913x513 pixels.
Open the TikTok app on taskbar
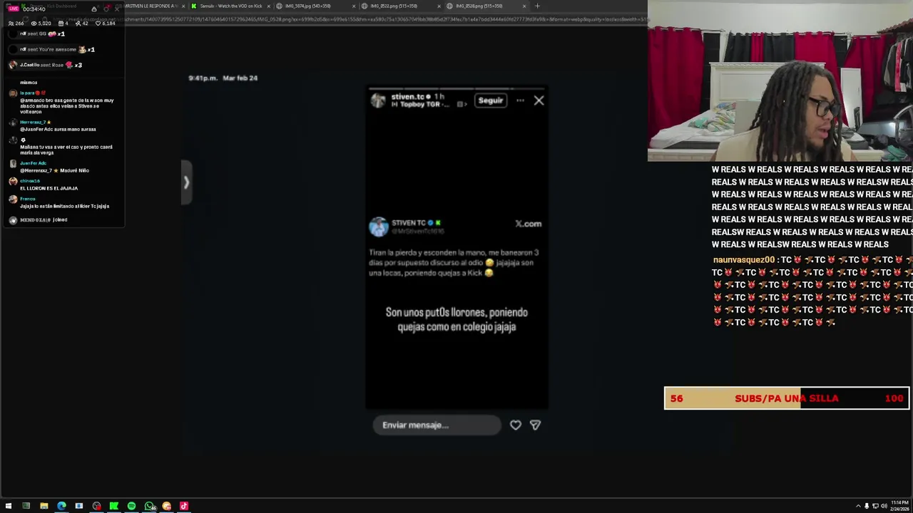tap(184, 506)
